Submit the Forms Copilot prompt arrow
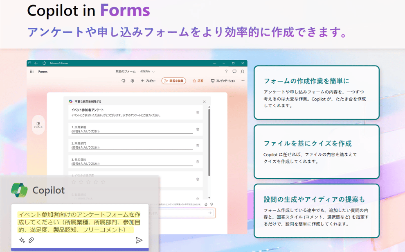 210,213
